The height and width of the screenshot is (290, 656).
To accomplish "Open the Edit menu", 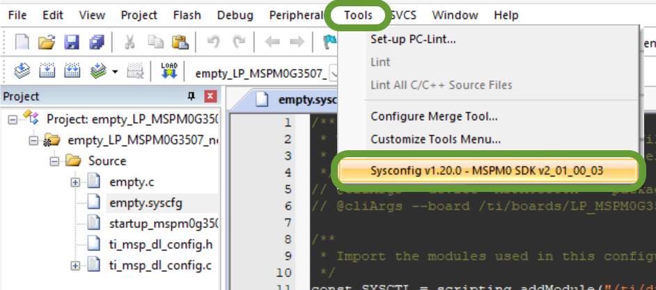I will (x=52, y=15).
